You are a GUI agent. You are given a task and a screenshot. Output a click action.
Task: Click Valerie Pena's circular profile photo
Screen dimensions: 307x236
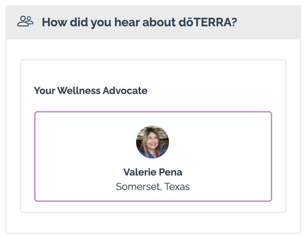coord(153,142)
